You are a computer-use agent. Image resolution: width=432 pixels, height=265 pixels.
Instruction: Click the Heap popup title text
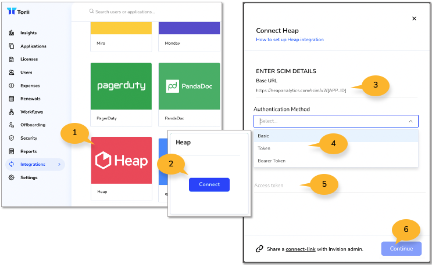click(183, 142)
